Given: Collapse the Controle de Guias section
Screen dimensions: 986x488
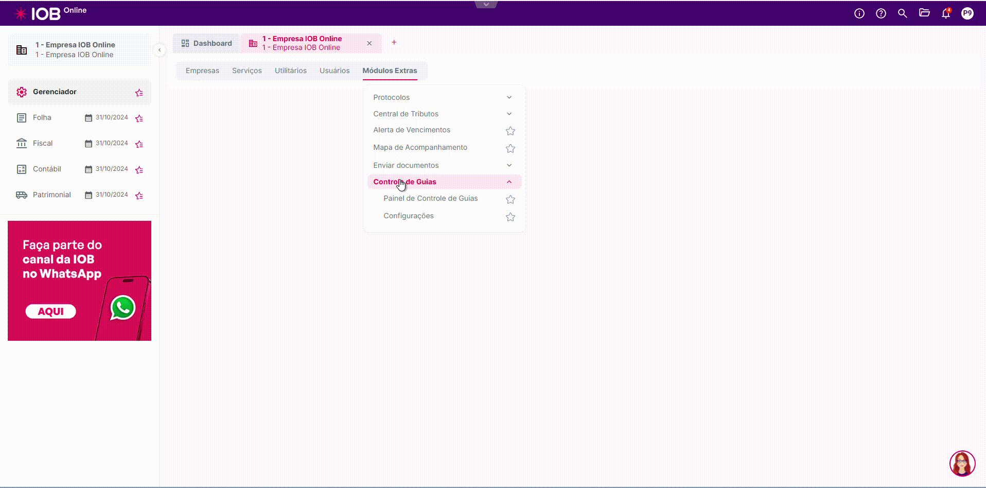Looking at the screenshot, I should 509,182.
